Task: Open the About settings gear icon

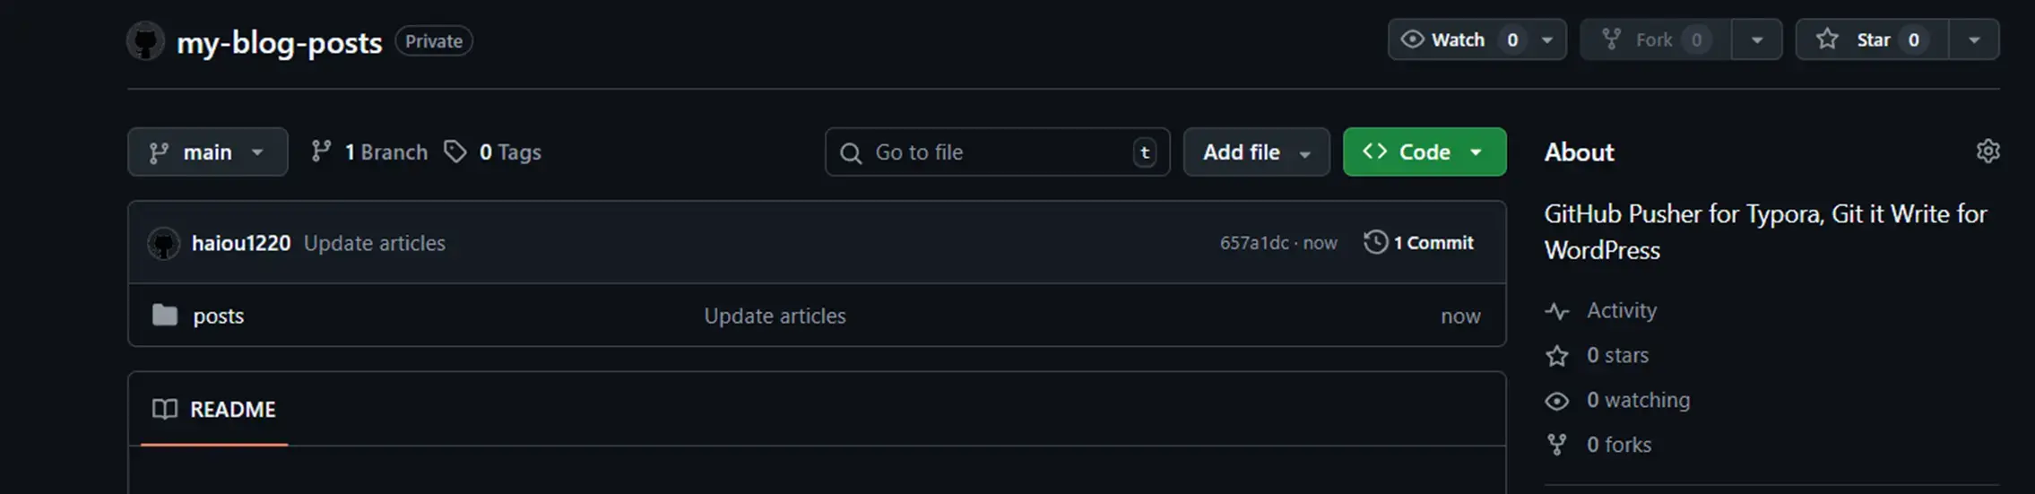Action: (1987, 152)
